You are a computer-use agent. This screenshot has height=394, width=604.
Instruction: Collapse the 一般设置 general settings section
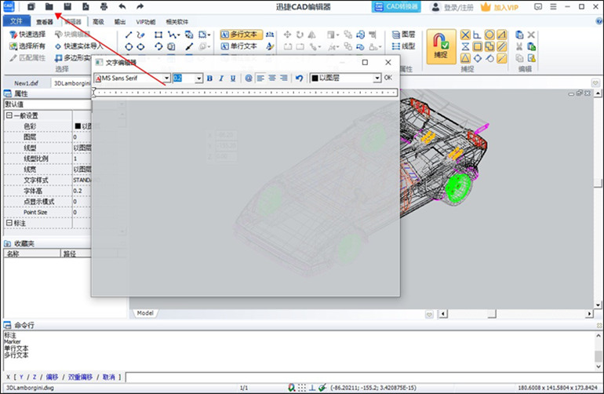[9, 115]
